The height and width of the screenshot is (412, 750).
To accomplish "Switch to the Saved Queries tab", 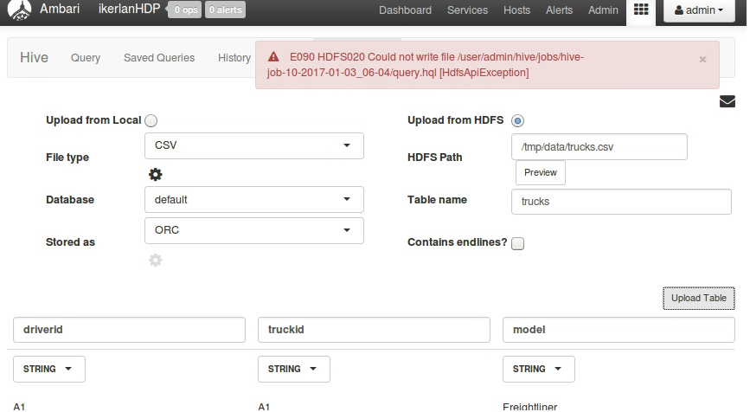I will click(159, 58).
